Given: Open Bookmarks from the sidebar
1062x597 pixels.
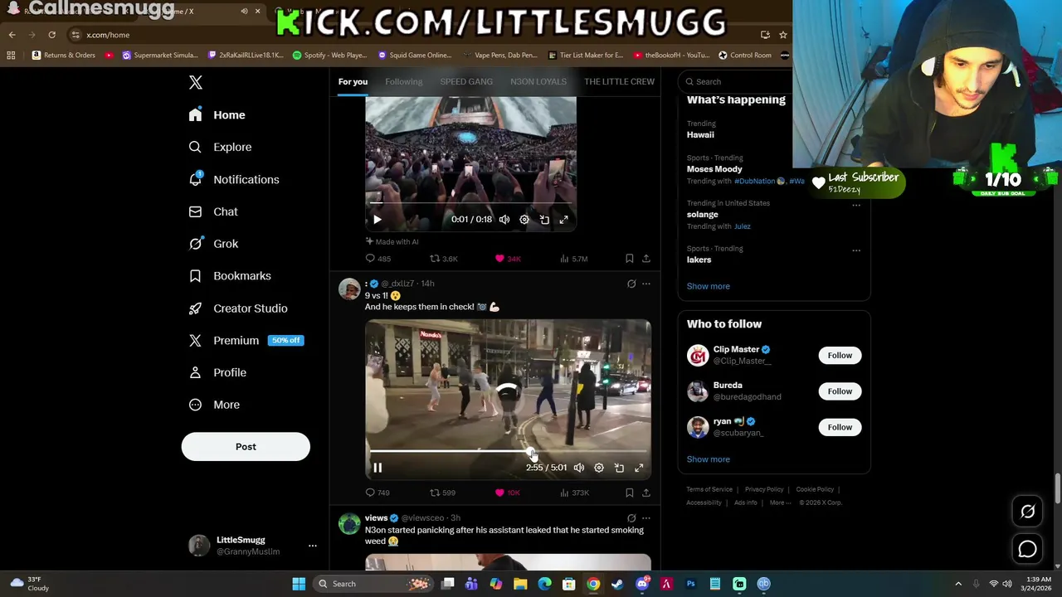Looking at the screenshot, I should click(230, 276).
